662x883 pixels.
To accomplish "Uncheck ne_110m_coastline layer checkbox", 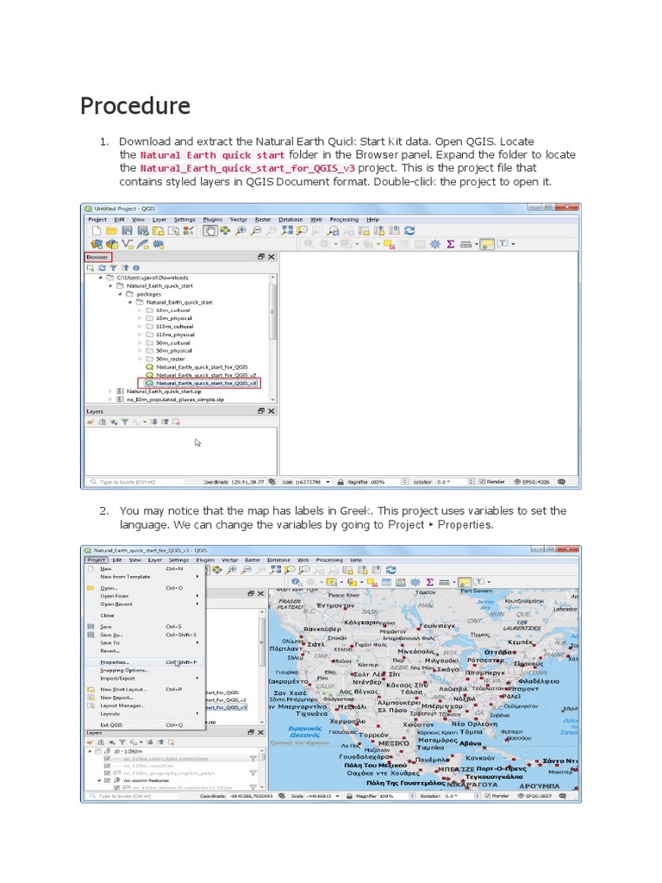I will (107, 766).
